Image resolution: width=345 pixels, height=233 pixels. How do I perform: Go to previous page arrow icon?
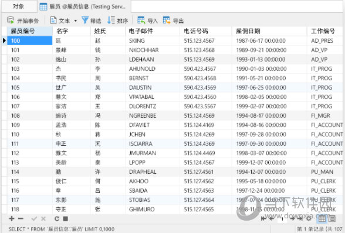coord(272,218)
